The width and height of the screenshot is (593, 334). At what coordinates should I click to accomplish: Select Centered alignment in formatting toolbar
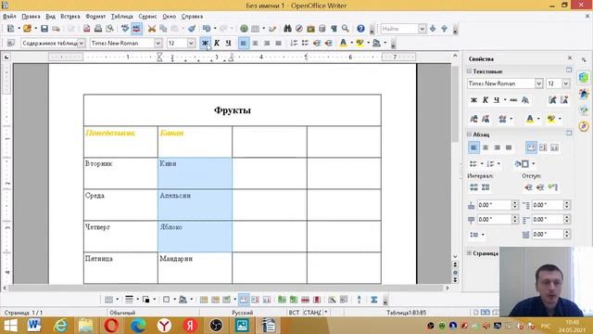tap(256, 44)
